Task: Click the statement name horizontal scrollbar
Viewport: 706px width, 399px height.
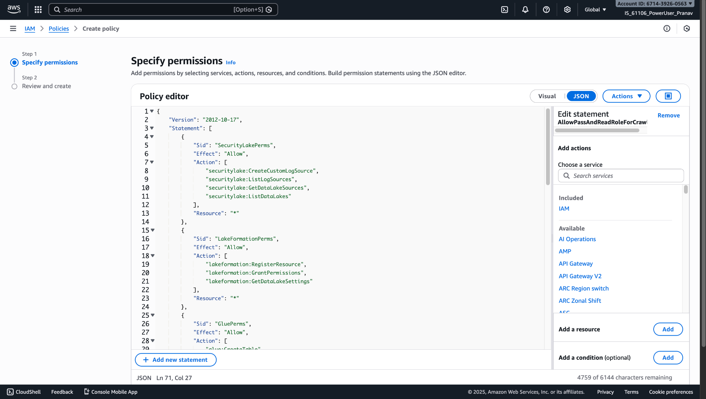Action: [597, 130]
